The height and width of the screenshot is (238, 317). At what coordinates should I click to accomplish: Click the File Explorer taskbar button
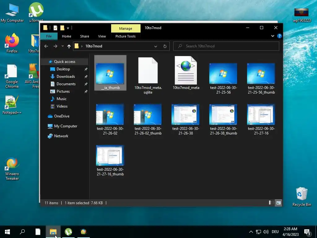[53, 231]
